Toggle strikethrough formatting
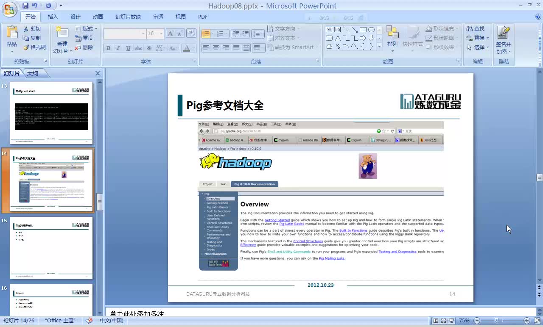 tap(138, 48)
